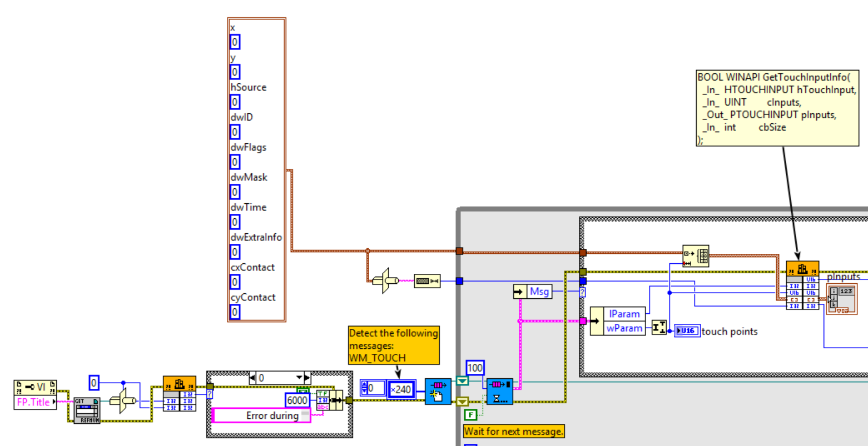Click the hSource value in the cluster constant
The image size is (868, 446).
click(235, 102)
